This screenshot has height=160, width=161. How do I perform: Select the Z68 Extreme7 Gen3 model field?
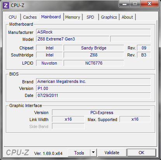pyautogui.click(x=73, y=39)
